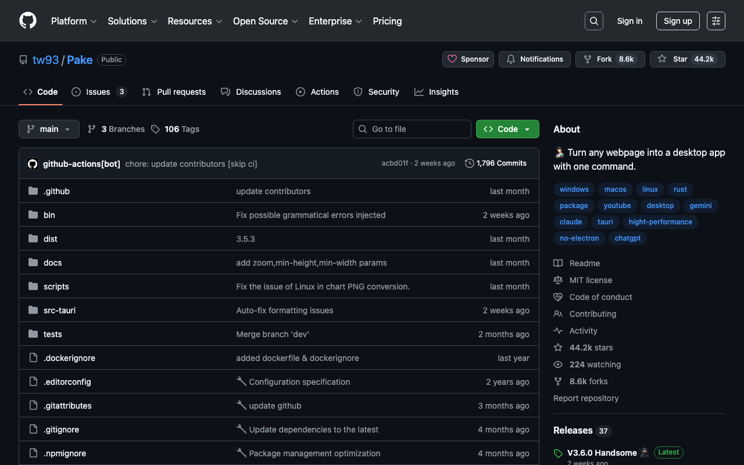Open the Pull requests tab
The height and width of the screenshot is (465, 744).
(174, 92)
